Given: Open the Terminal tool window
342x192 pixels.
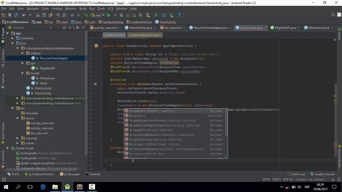Looking at the screenshot, I should click(93, 174).
